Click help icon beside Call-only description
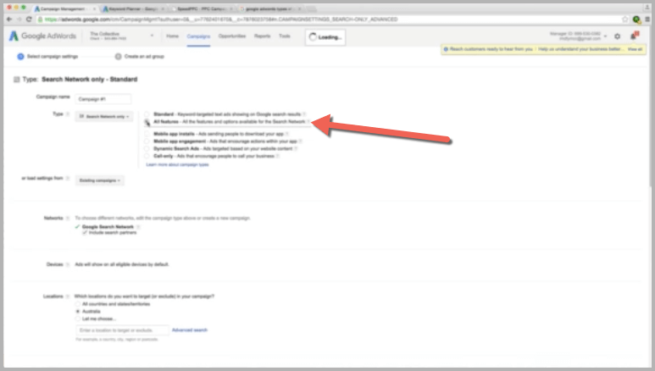 [x=277, y=156]
